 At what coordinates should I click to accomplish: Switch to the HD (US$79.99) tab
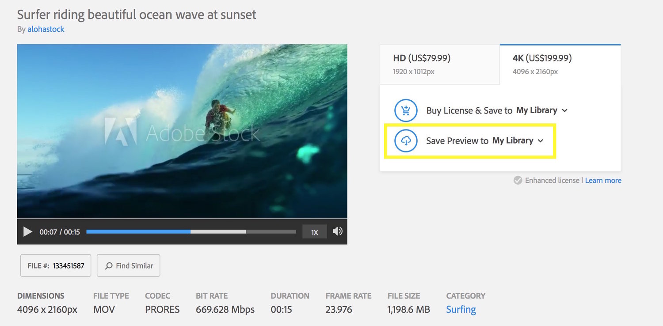click(440, 64)
